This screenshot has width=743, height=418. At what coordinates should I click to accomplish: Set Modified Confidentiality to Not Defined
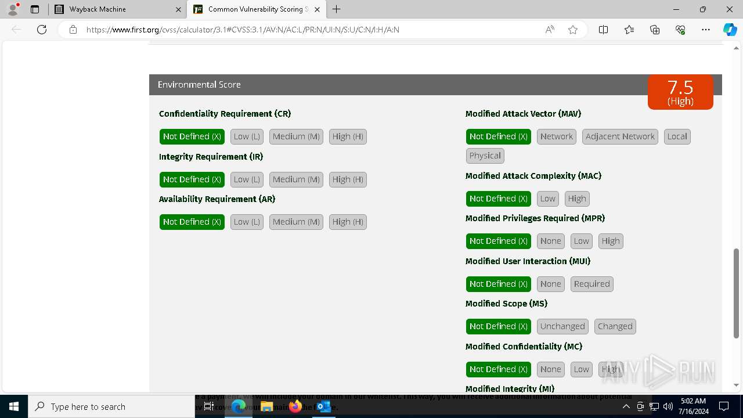[x=499, y=369]
